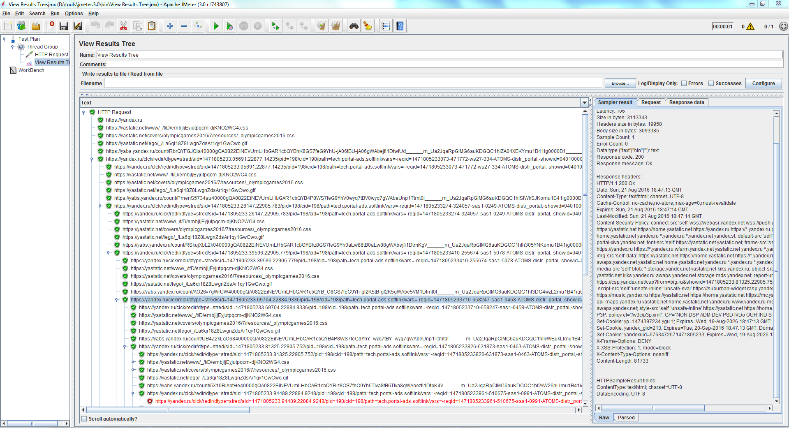Clear All results with double broom icon
Screen dimensions: 789x428
tap(336, 26)
